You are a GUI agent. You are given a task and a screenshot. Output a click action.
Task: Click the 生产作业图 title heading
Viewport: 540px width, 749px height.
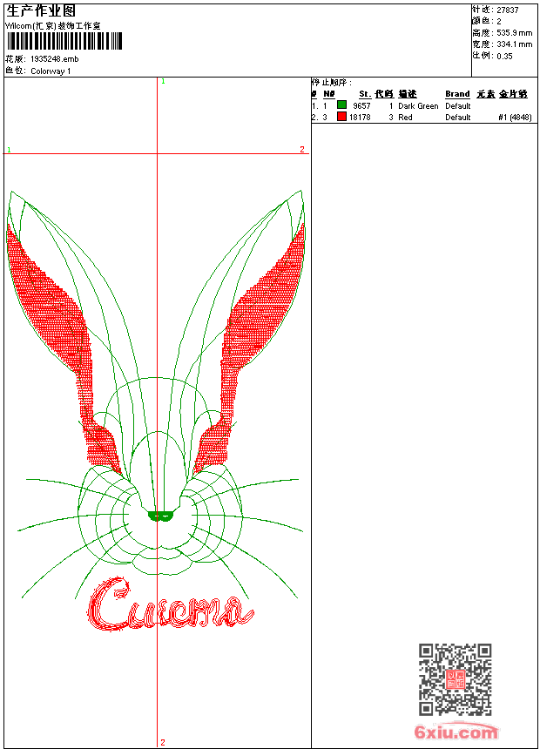41,10
